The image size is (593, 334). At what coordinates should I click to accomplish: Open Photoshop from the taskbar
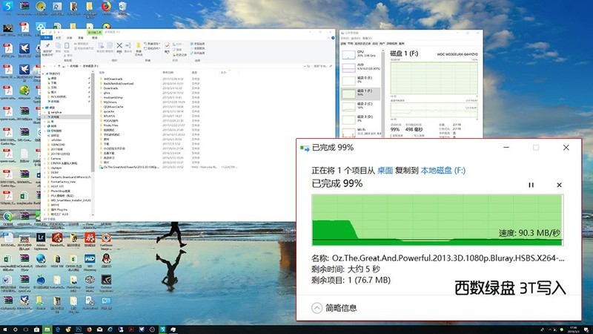point(79,330)
